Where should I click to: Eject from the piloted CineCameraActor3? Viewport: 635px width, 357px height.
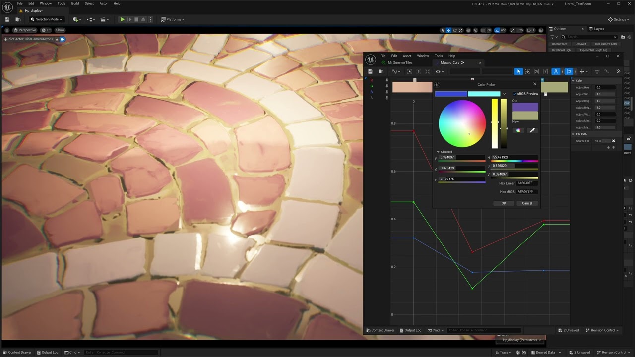(57, 39)
